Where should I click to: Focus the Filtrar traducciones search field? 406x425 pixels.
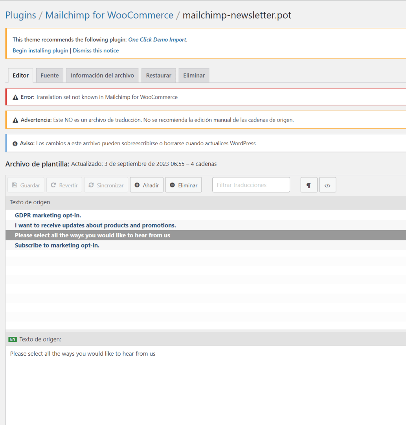pyautogui.click(x=251, y=185)
